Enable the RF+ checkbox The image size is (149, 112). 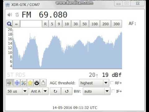pos(112,83)
